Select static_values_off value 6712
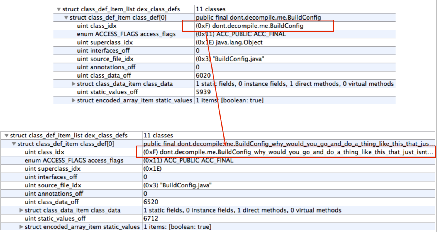Viewport: 439px width, 234px height. tap(151, 219)
